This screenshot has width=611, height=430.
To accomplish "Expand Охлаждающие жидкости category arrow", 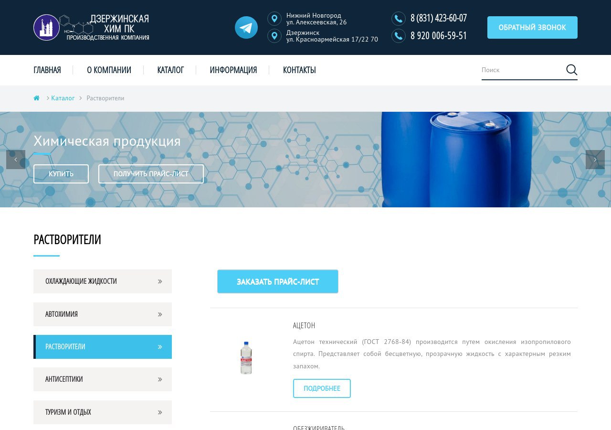I will (x=160, y=281).
